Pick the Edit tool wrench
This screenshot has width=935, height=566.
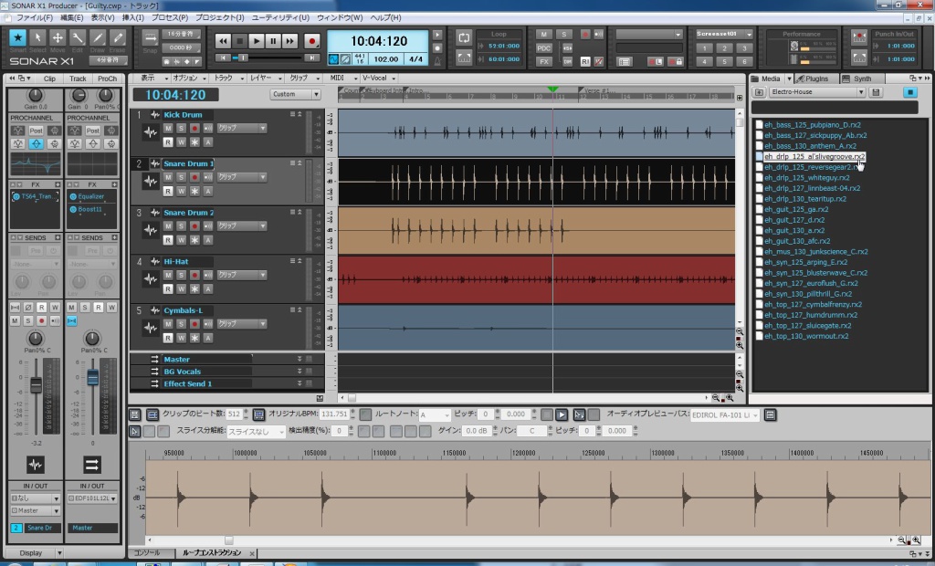click(78, 38)
